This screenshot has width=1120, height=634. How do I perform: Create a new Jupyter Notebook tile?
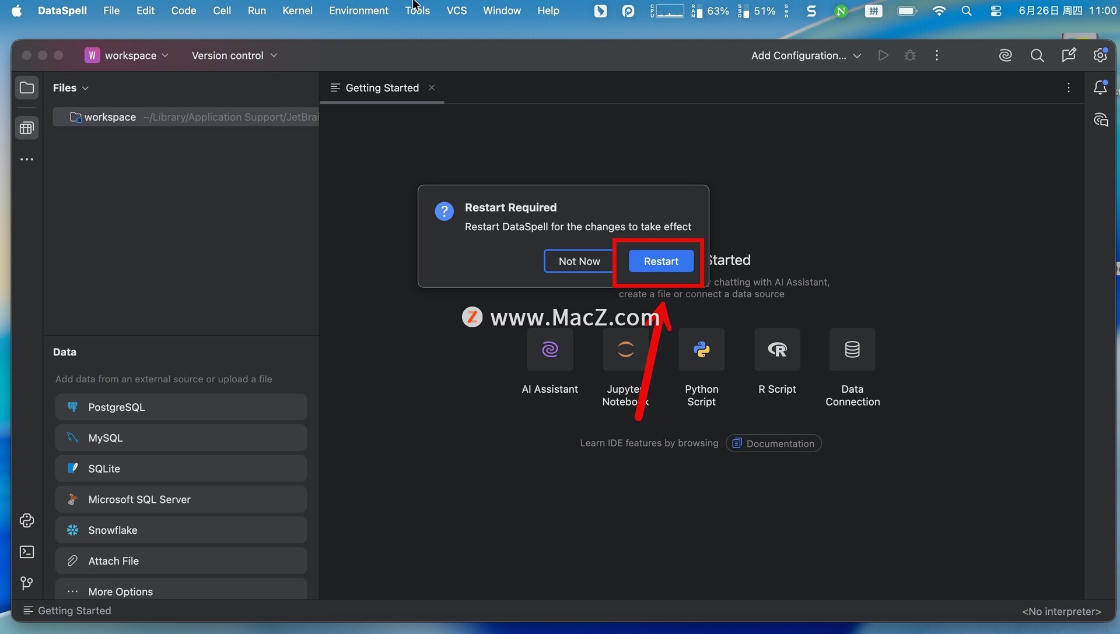625,350
